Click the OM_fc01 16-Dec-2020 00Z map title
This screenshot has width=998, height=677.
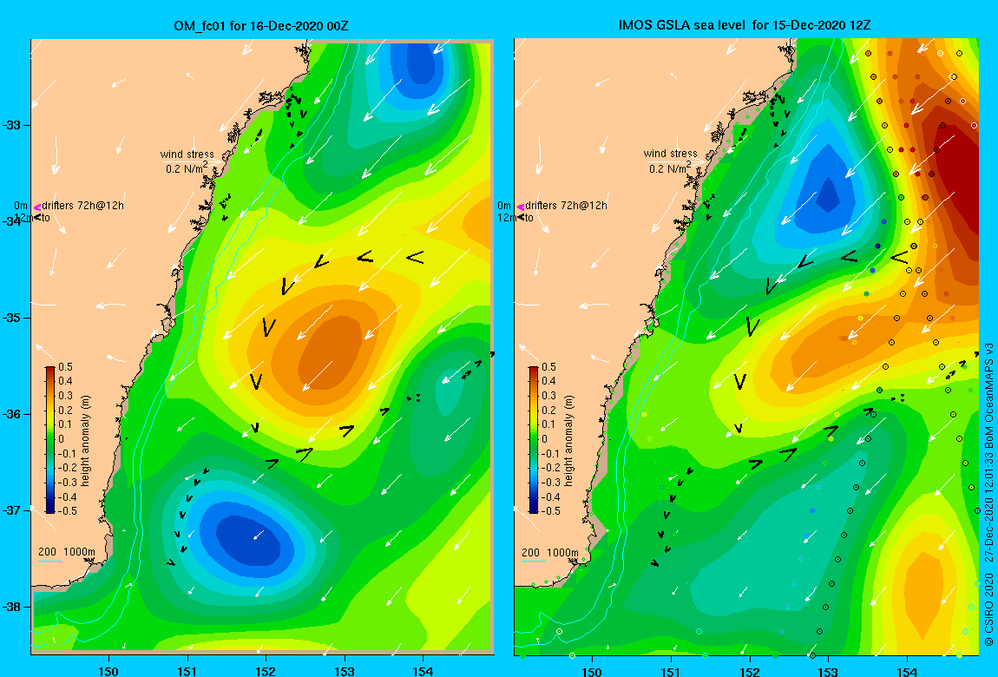[x=261, y=26]
